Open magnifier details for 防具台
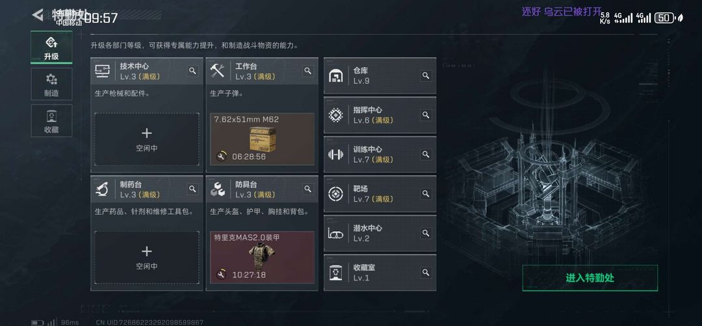The width and height of the screenshot is (702, 326). [308, 189]
